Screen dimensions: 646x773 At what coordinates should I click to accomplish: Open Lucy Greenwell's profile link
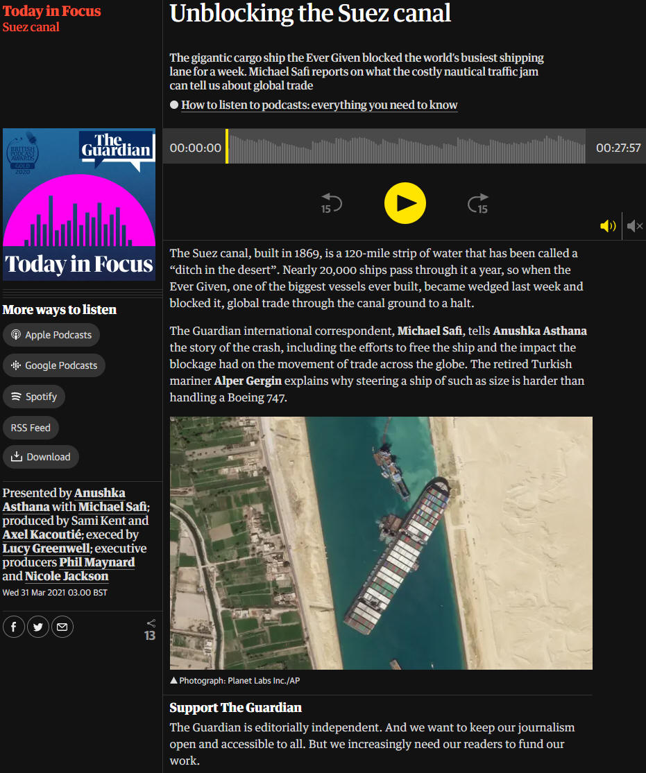point(46,548)
